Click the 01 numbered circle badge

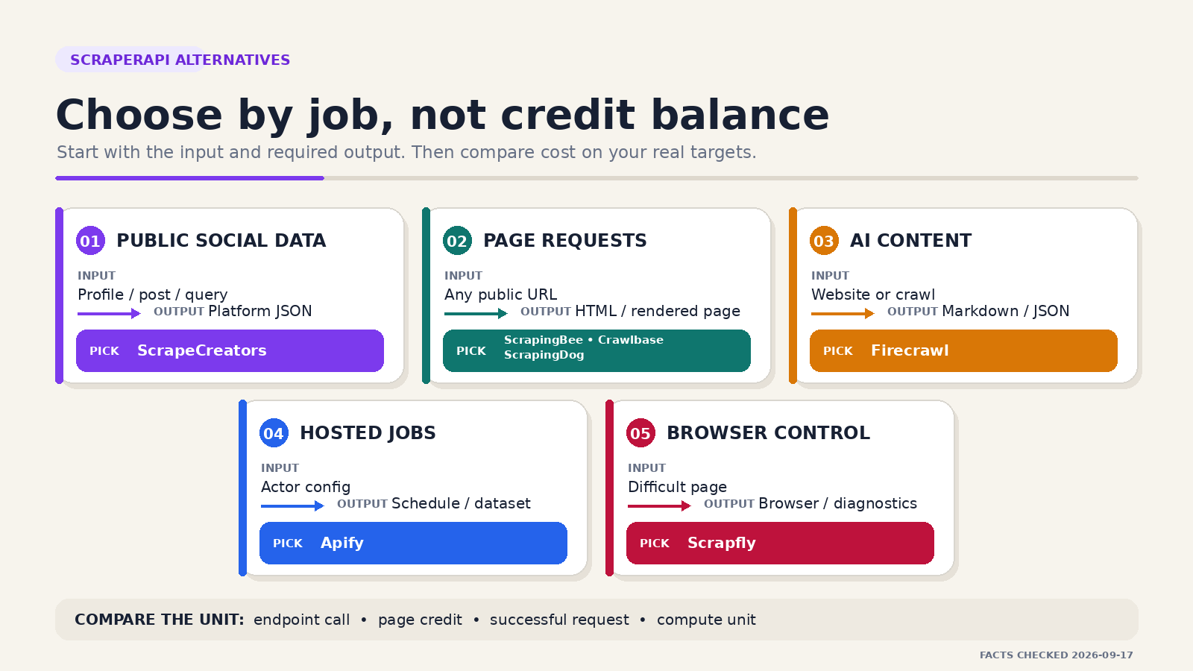90,241
